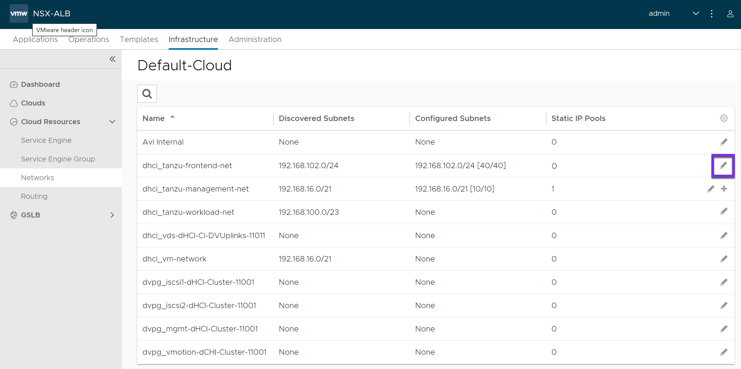
Task: Collapse the left sidebar panel
Action: 112,59
